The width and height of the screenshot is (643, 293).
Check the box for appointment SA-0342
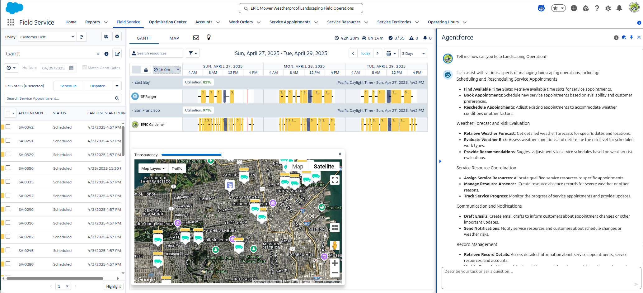tap(8, 127)
